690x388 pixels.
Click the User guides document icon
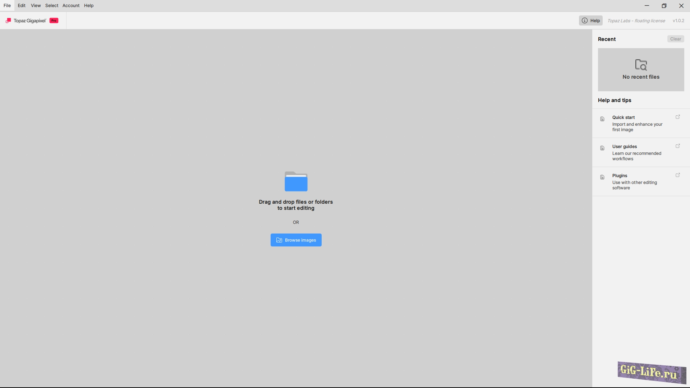(x=602, y=148)
